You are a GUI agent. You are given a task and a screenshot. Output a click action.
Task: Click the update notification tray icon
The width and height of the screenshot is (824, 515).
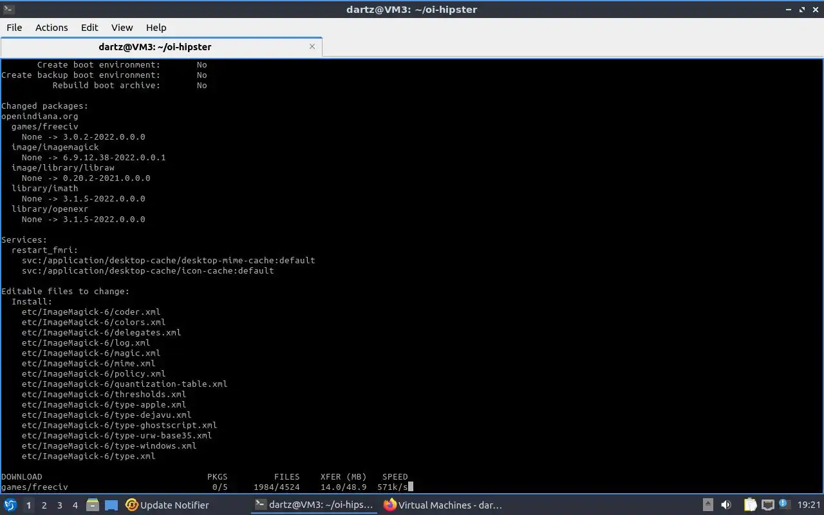click(784, 505)
